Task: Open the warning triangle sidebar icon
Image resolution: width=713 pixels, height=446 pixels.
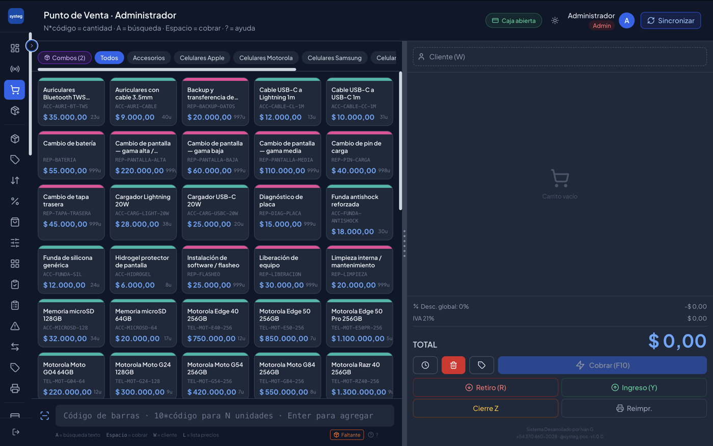Action: (15, 326)
